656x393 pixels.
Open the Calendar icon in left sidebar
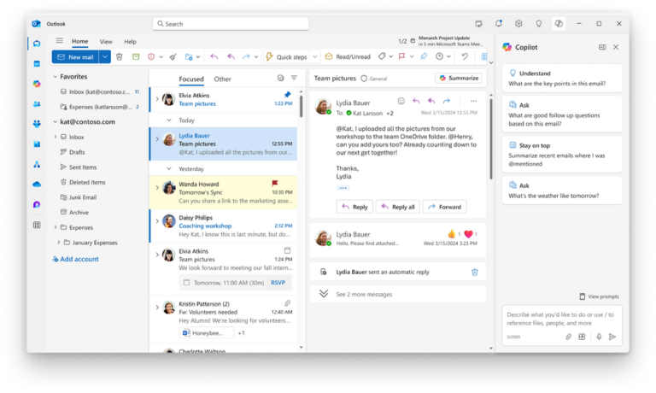tap(37, 63)
